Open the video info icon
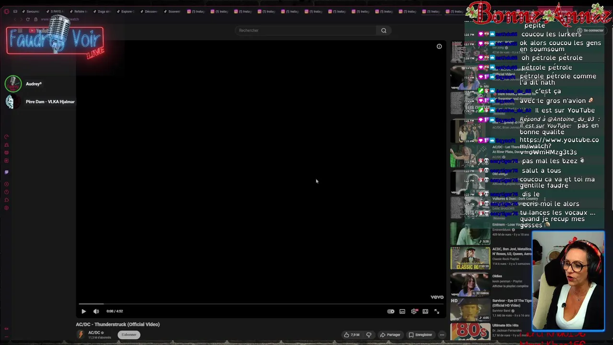Viewport: 613px width, 345px height. [x=439, y=46]
